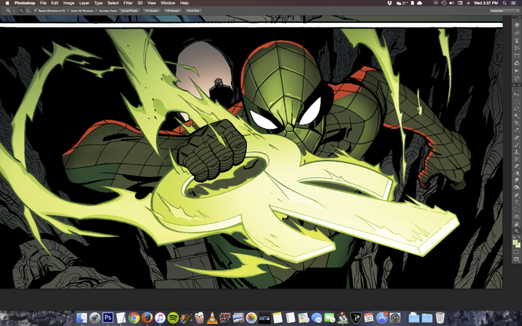Select the Dodge tool

click(517, 187)
